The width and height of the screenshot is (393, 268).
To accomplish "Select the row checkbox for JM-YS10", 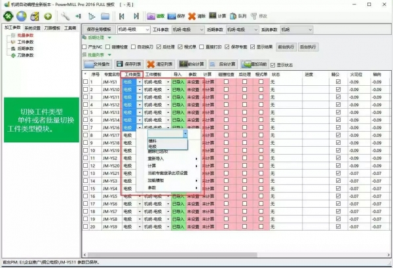I will [85, 90].
